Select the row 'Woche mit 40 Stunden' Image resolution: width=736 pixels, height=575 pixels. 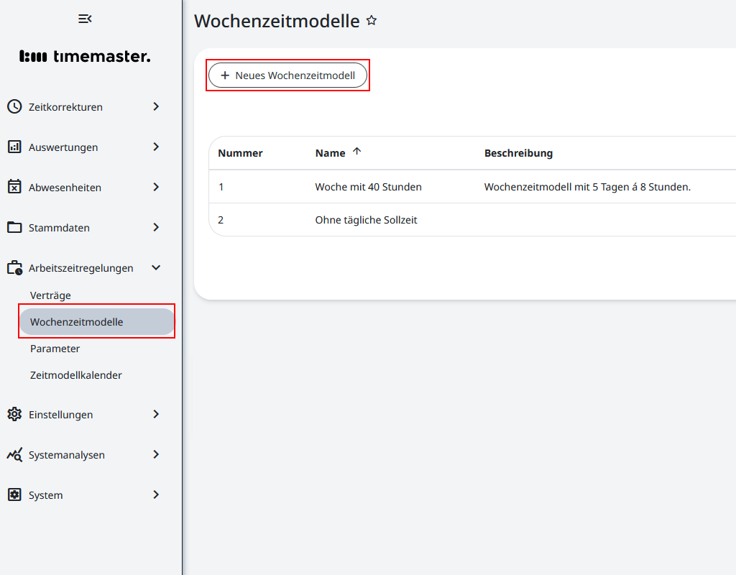tap(367, 186)
